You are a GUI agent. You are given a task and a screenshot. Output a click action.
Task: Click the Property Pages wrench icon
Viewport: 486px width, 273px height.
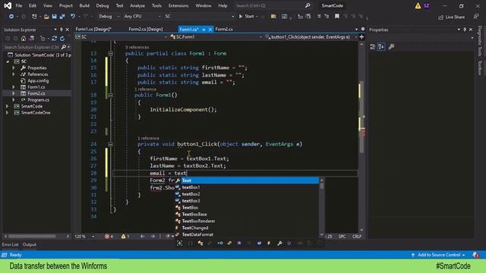click(x=392, y=47)
